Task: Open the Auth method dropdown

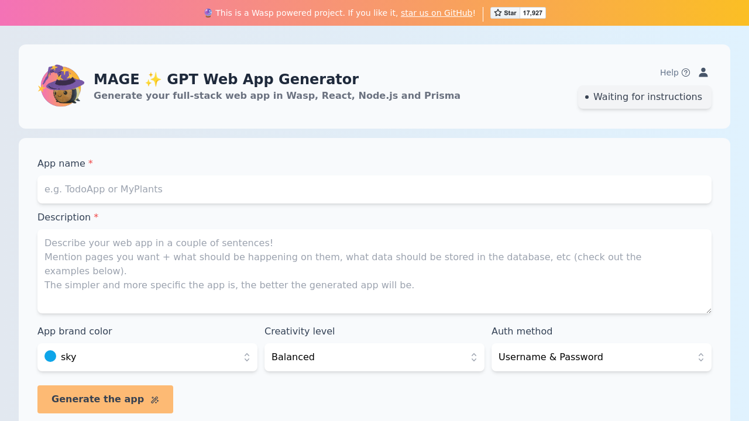Action: (x=601, y=357)
